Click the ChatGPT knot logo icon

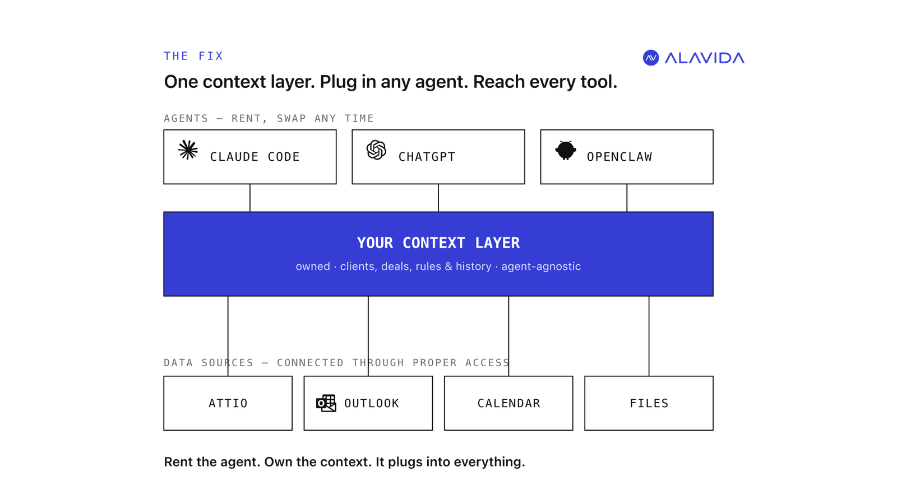[x=376, y=150]
